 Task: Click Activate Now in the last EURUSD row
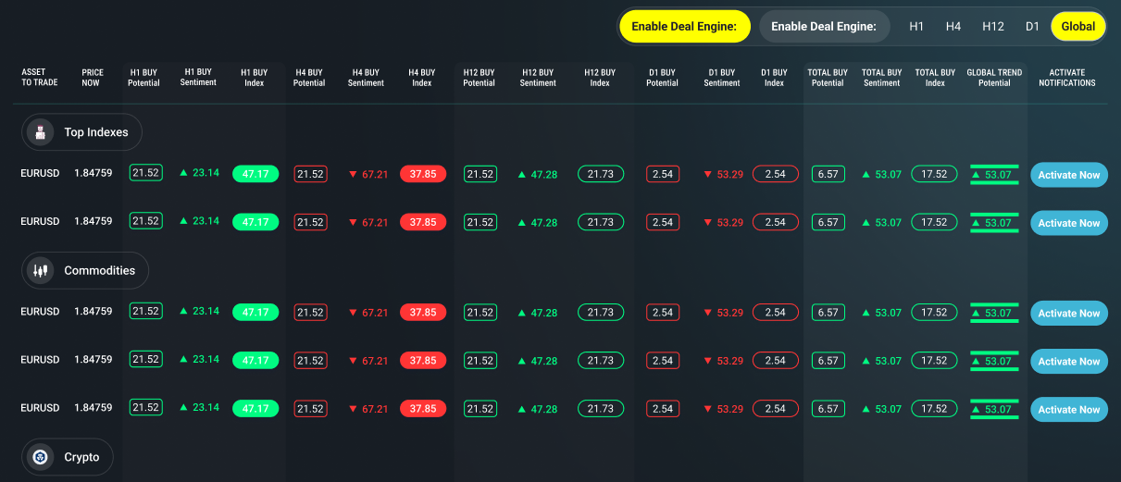click(x=1069, y=409)
